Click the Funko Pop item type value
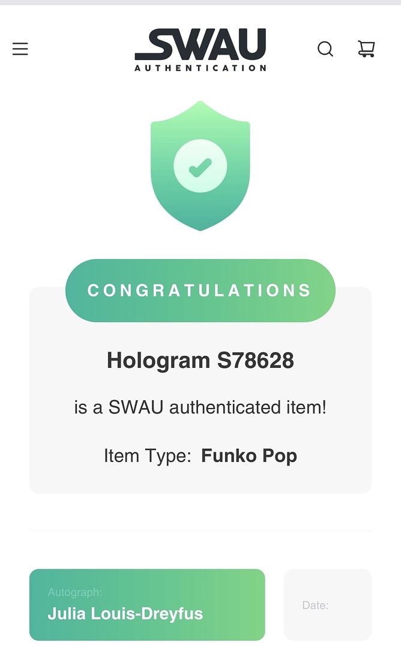This screenshot has height=648, width=401. [249, 456]
